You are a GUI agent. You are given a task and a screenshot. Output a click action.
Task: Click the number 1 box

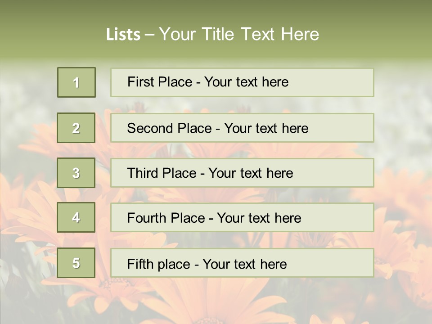76,82
